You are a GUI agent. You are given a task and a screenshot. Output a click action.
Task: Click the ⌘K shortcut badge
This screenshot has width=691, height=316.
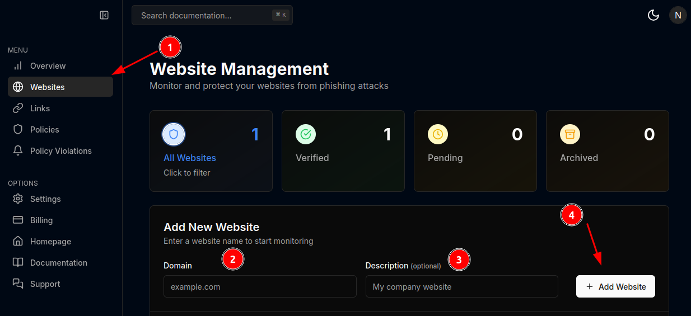coord(281,15)
